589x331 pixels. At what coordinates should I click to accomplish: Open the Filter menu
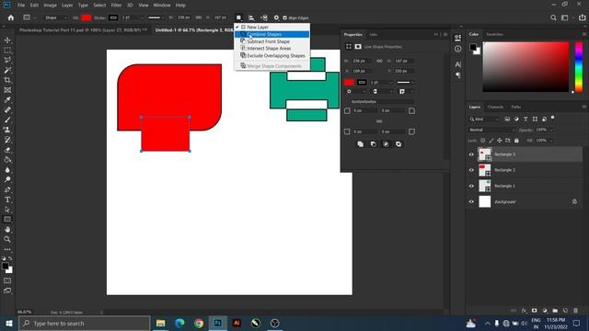click(x=116, y=6)
